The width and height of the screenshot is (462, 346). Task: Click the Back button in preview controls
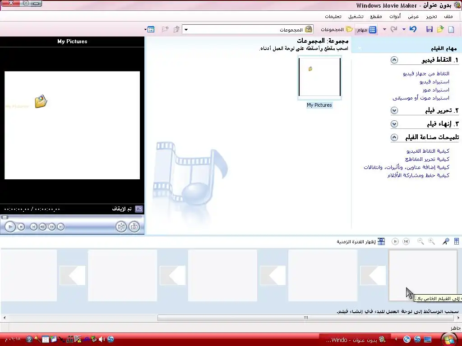pyautogui.click(x=33, y=227)
